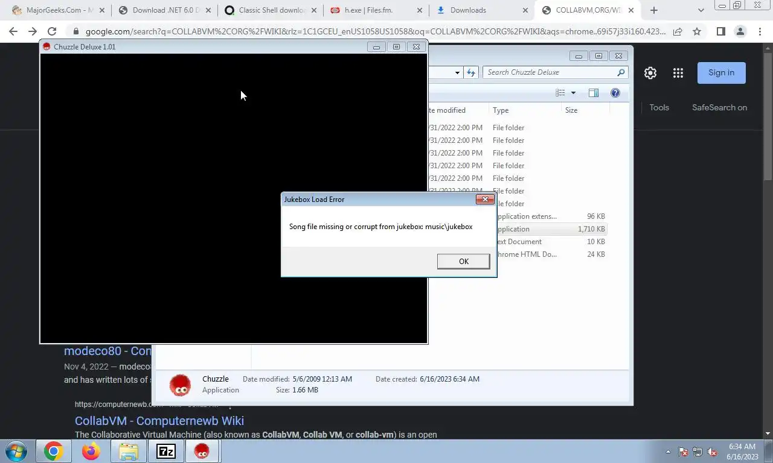Close the Classic Shell download tab
The height and width of the screenshot is (463, 773).
(313, 10)
